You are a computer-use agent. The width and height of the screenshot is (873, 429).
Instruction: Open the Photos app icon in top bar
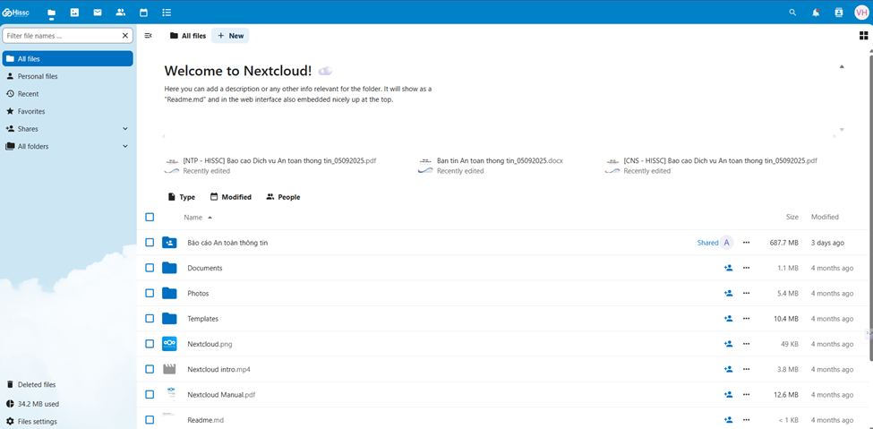74,13
